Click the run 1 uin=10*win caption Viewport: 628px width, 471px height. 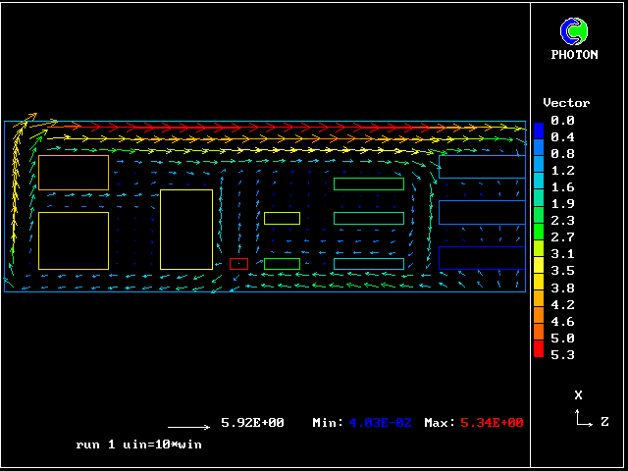[x=139, y=445]
